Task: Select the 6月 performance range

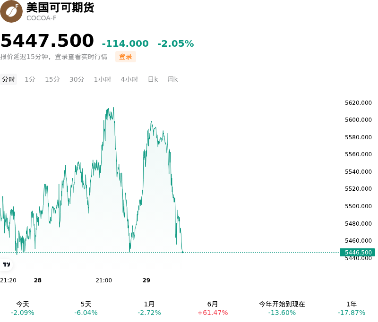Action: (213, 308)
